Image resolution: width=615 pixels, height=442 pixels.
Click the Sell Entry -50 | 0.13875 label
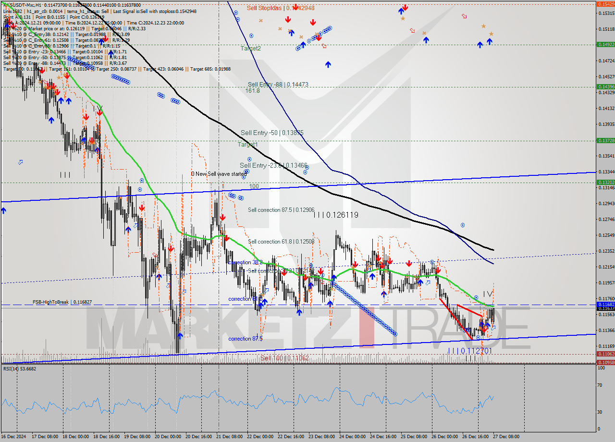[272, 133]
